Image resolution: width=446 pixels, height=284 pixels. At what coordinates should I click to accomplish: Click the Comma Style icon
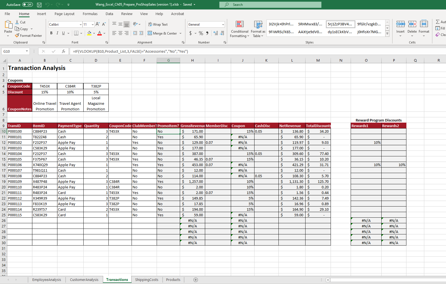(x=207, y=33)
